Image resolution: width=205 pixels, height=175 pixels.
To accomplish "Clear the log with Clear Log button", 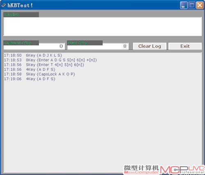I will pyautogui.click(x=150, y=46).
